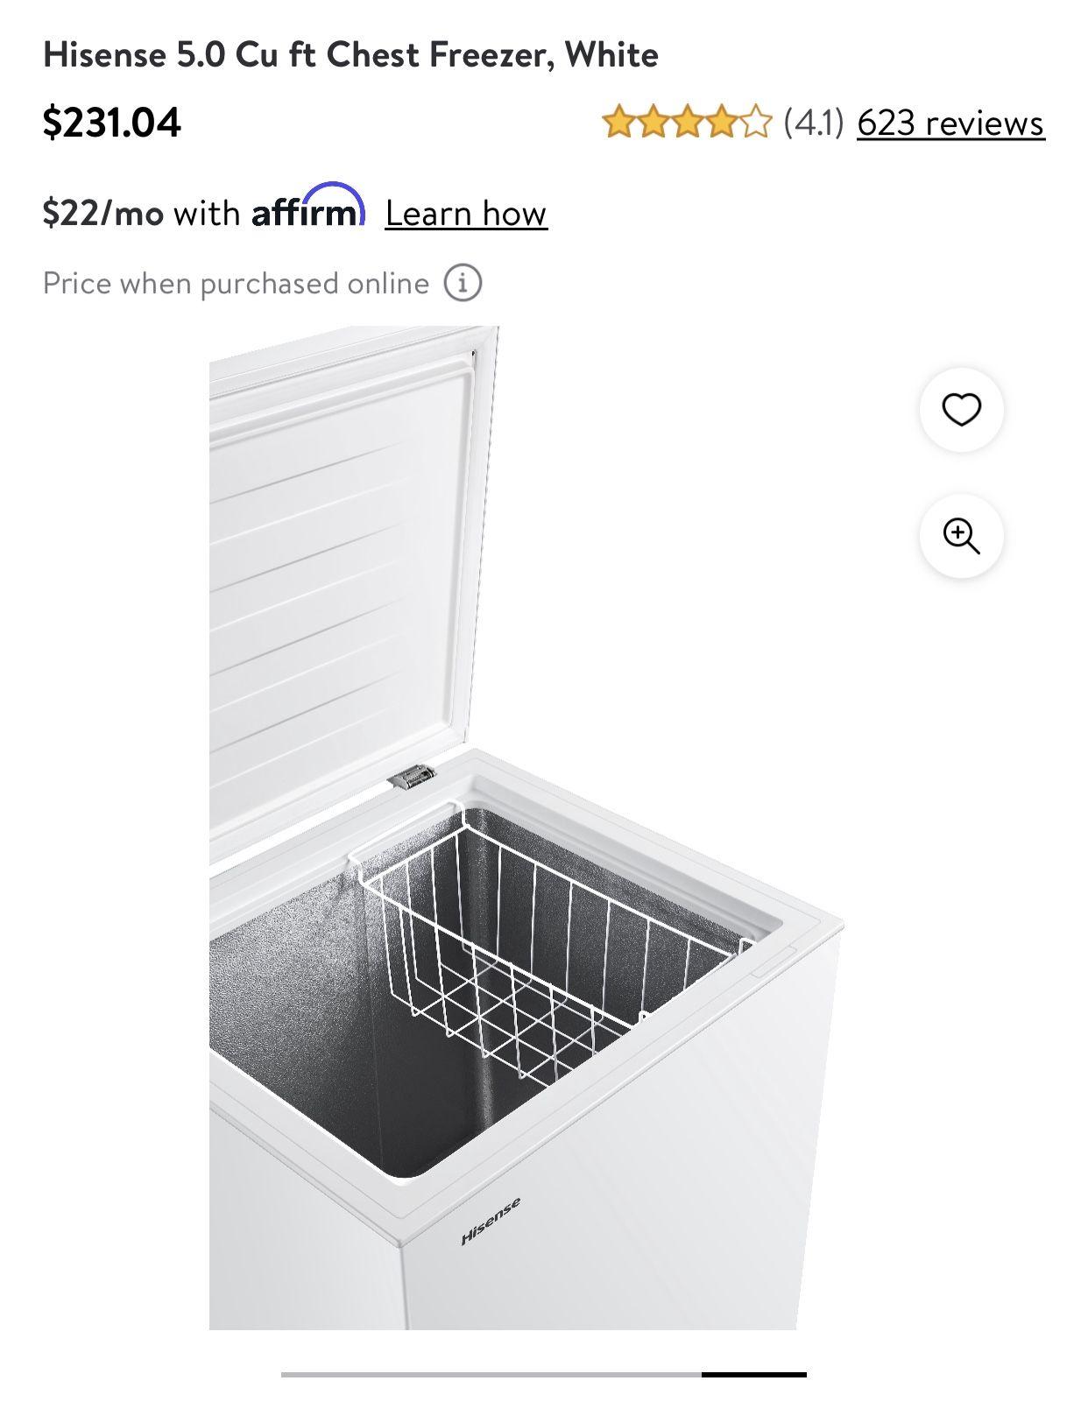
Task: Open price info circle icon
Action: click(x=463, y=284)
